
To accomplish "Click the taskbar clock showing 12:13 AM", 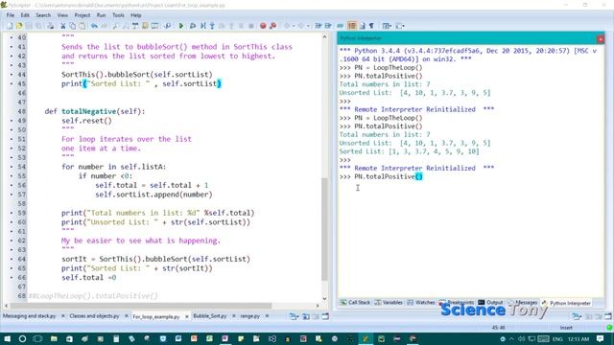I will point(579,338).
